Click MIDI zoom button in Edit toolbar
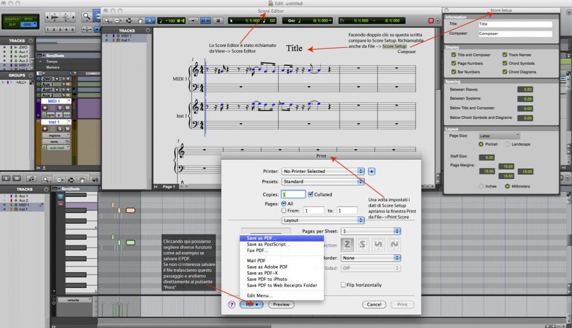The image size is (572, 328). [65, 17]
